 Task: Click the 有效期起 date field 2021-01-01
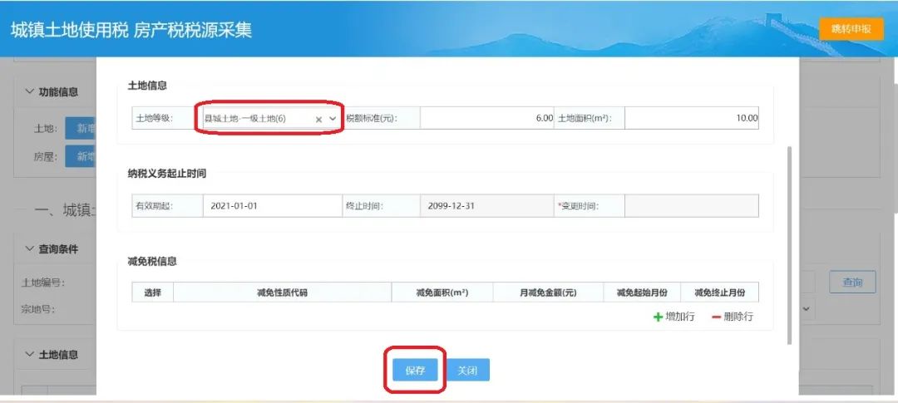273,206
